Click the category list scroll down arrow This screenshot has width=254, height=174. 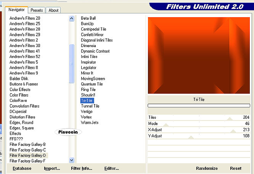(71, 160)
